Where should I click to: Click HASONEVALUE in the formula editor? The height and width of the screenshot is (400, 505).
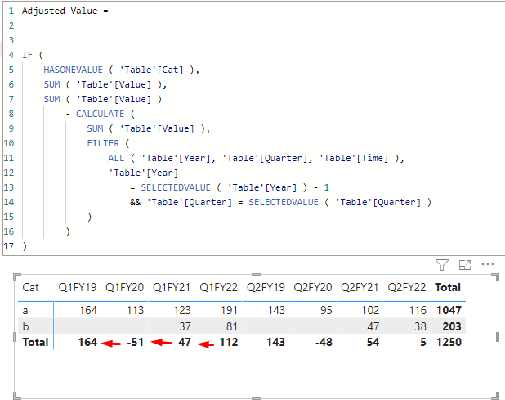73,70
